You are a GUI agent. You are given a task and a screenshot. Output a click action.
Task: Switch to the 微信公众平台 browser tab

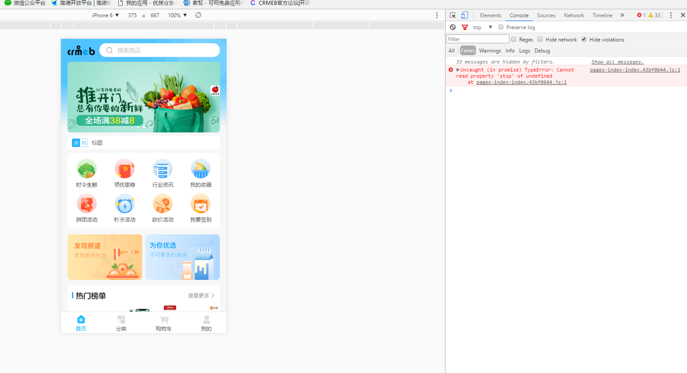[25, 3]
